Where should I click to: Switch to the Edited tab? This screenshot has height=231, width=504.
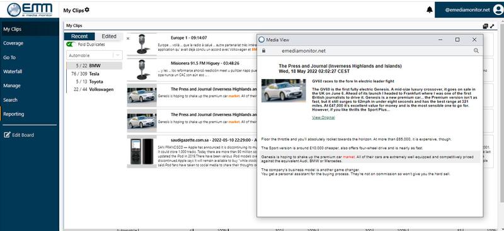109,36
